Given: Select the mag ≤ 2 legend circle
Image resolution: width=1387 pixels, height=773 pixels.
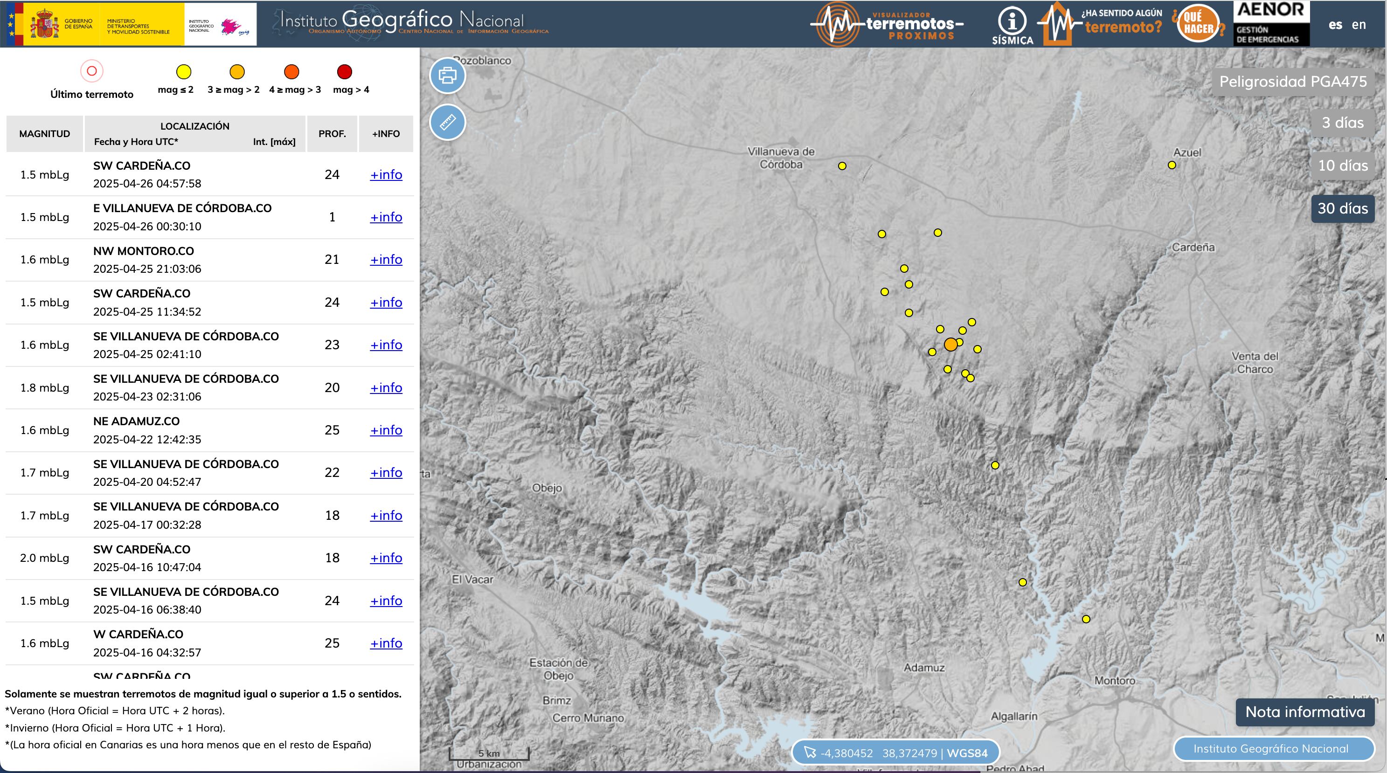Looking at the screenshot, I should (182, 71).
